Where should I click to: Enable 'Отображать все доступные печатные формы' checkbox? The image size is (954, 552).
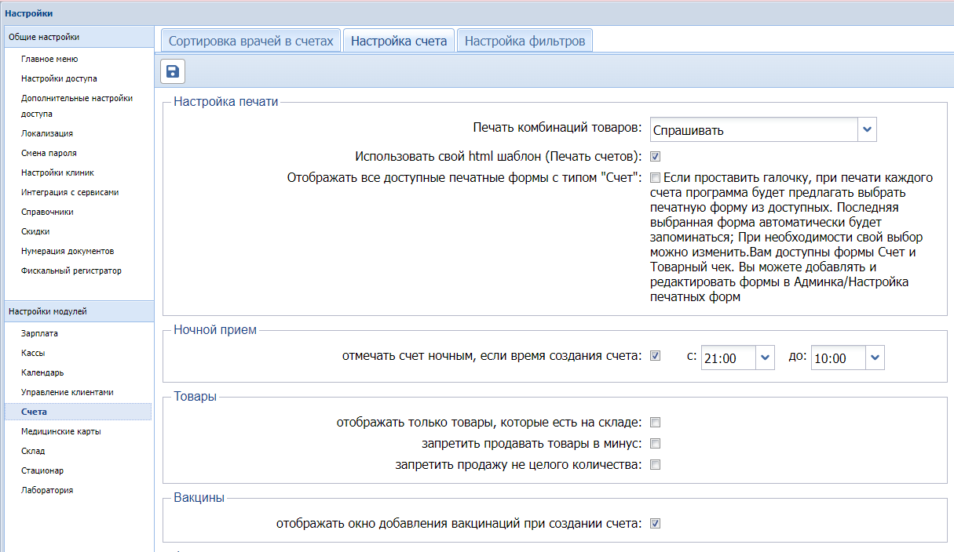655,177
